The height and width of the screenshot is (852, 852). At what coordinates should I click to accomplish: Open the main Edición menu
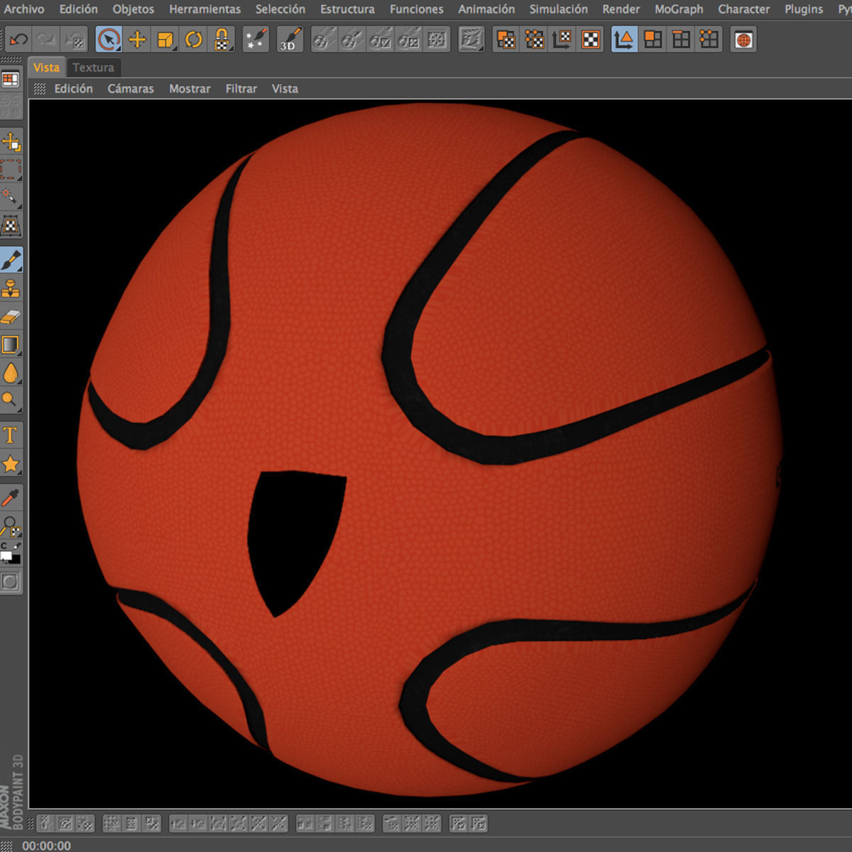coord(78,9)
